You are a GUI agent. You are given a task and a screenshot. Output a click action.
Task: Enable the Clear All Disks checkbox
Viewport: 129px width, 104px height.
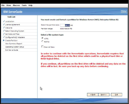point(42,46)
